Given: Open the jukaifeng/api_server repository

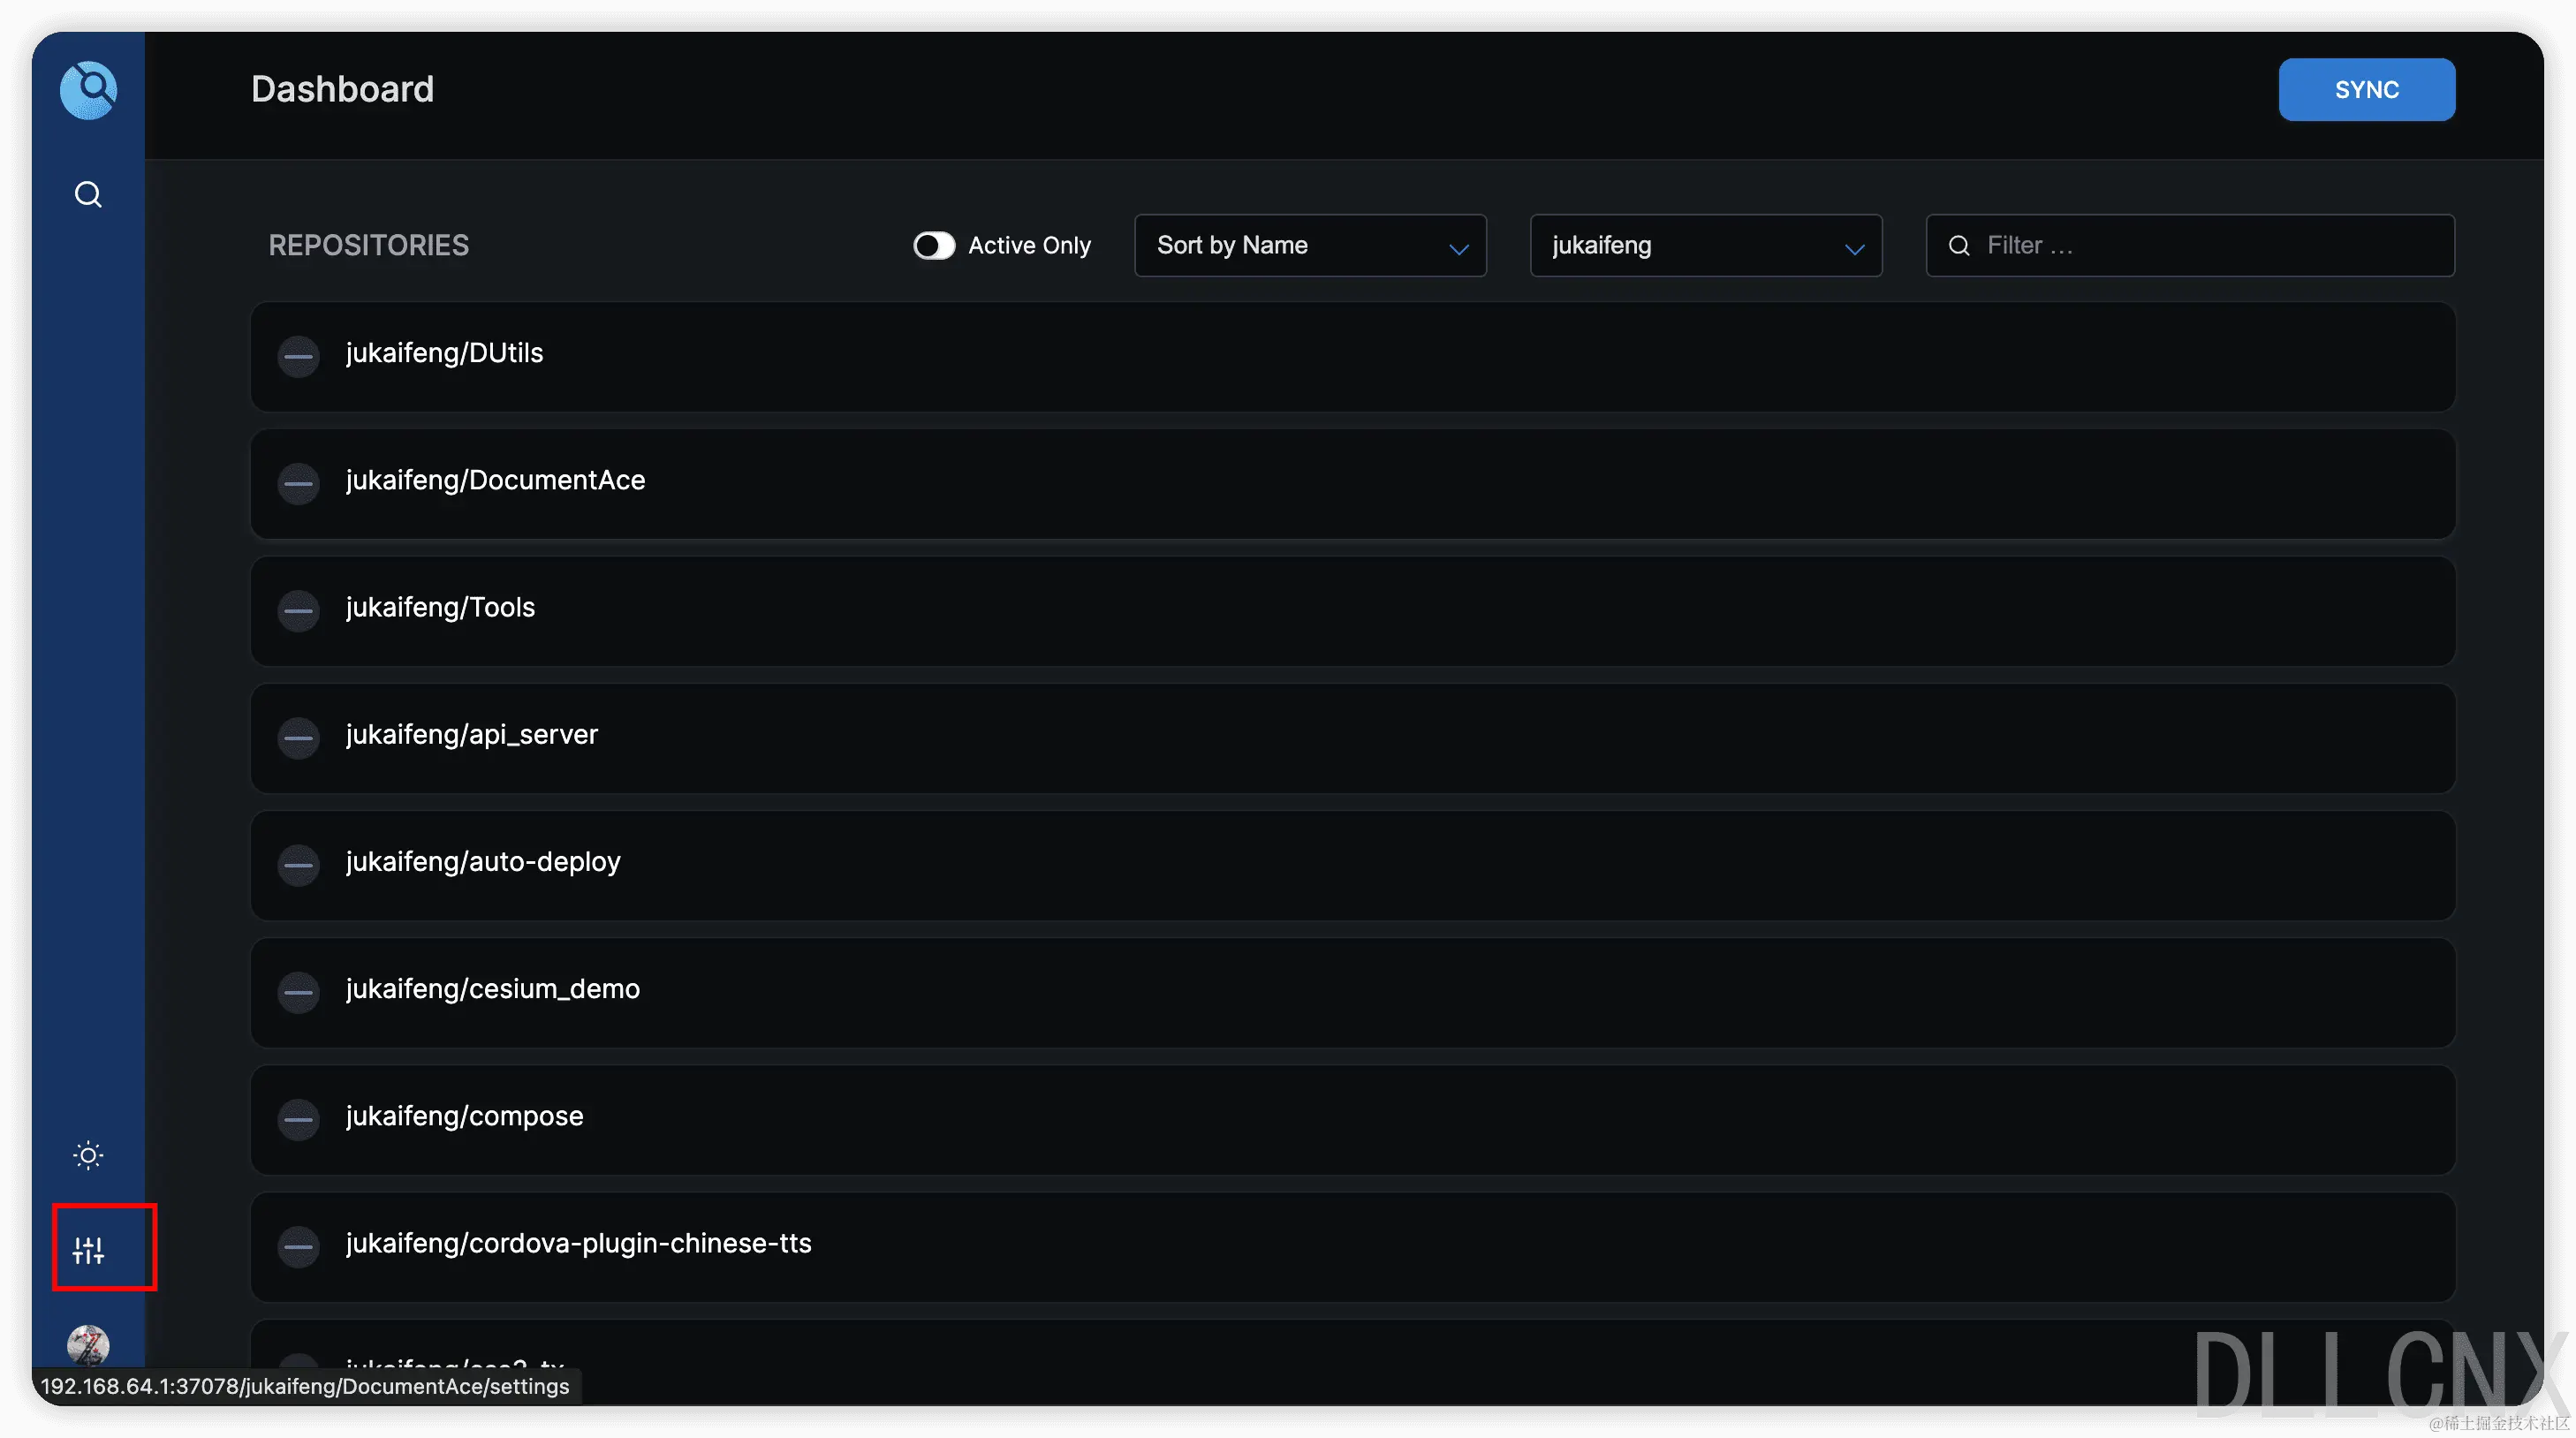Looking at the screenshot, I should pos(471,735).
